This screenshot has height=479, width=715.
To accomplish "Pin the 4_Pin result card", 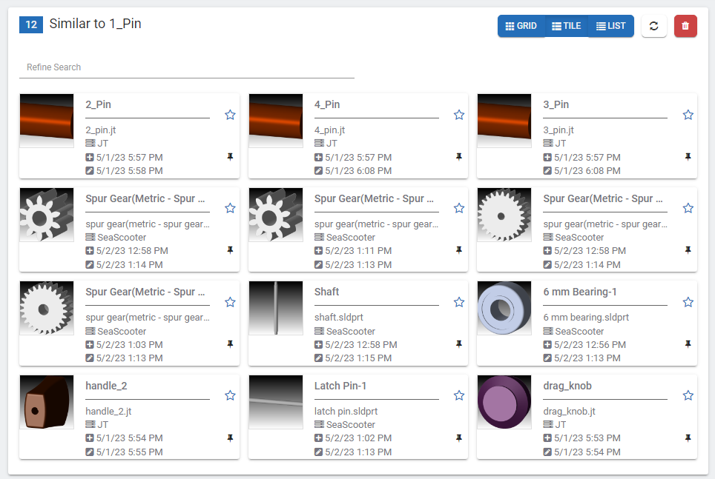I will click(459, 157).
